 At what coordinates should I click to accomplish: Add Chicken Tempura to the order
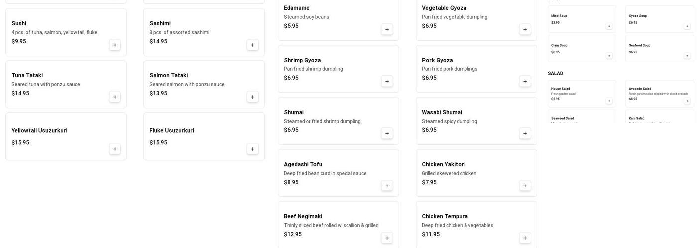point(525,238)
